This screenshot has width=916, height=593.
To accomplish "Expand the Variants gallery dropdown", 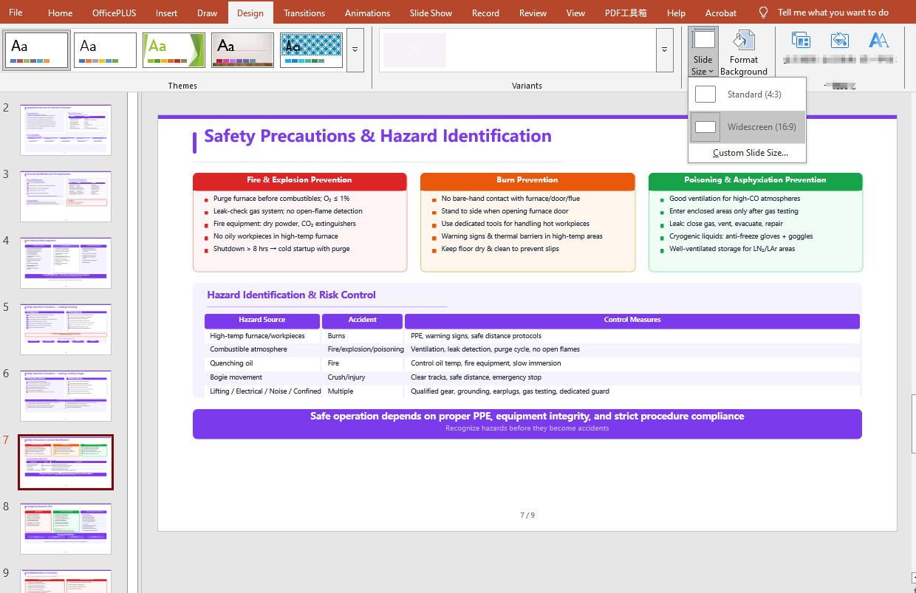I will pyautogui.click(x=664, y=50).
